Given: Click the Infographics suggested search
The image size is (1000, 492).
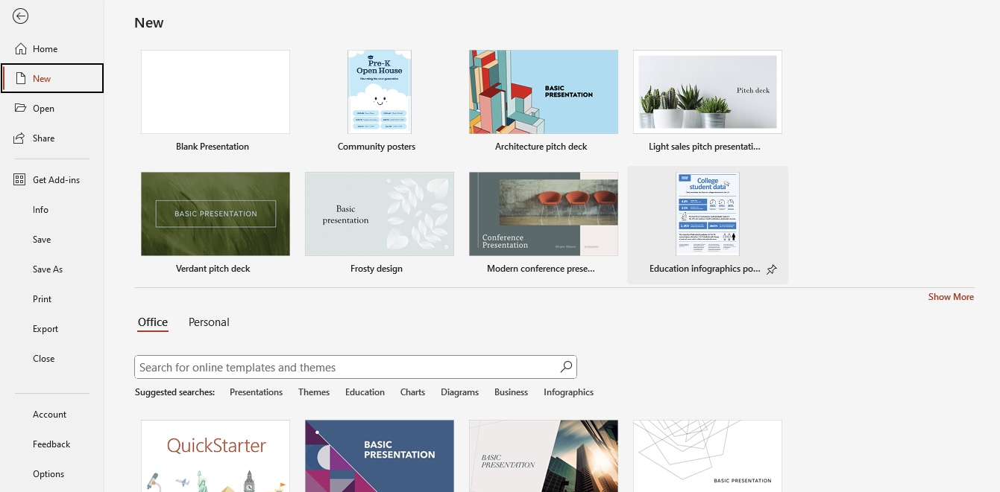Looking at the screenshot, I should [569, 392].
